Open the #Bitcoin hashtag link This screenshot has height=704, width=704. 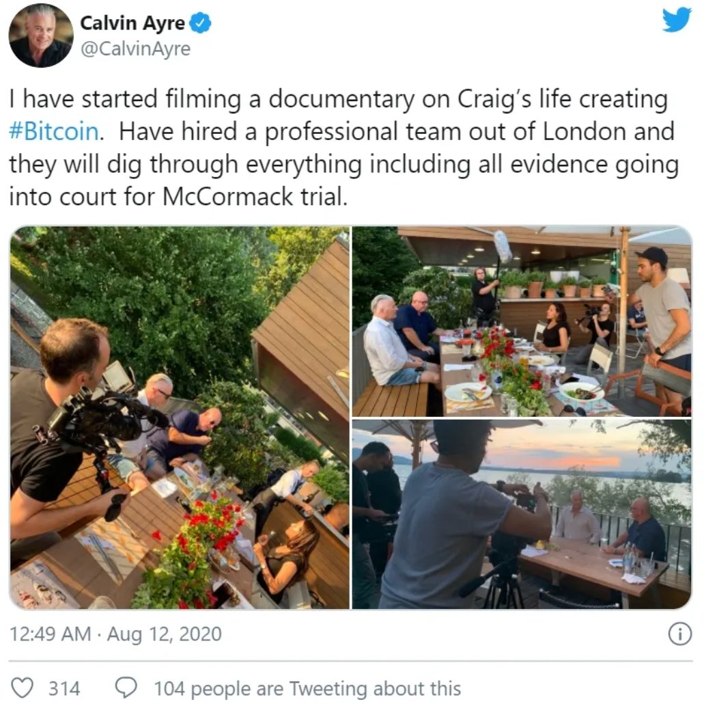tap(54, 132)
